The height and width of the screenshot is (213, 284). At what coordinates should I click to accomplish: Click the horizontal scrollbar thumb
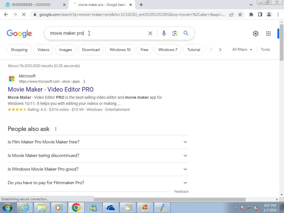click(170, 199)
